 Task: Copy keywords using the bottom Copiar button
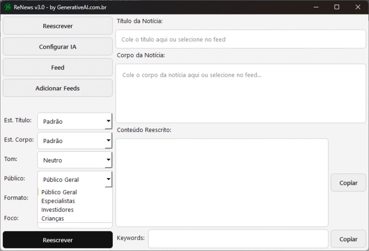coord(348,239)
